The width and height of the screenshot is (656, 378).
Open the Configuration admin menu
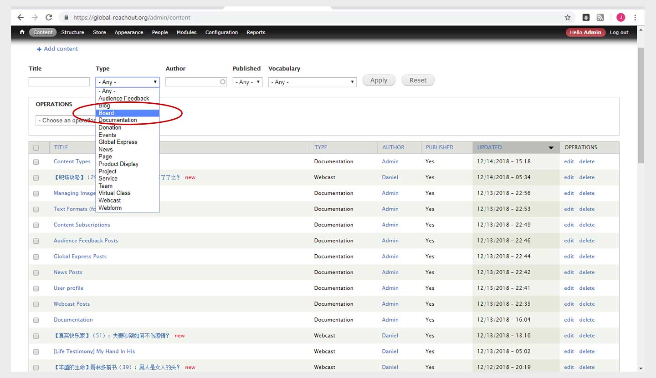[x=221, y=32]
